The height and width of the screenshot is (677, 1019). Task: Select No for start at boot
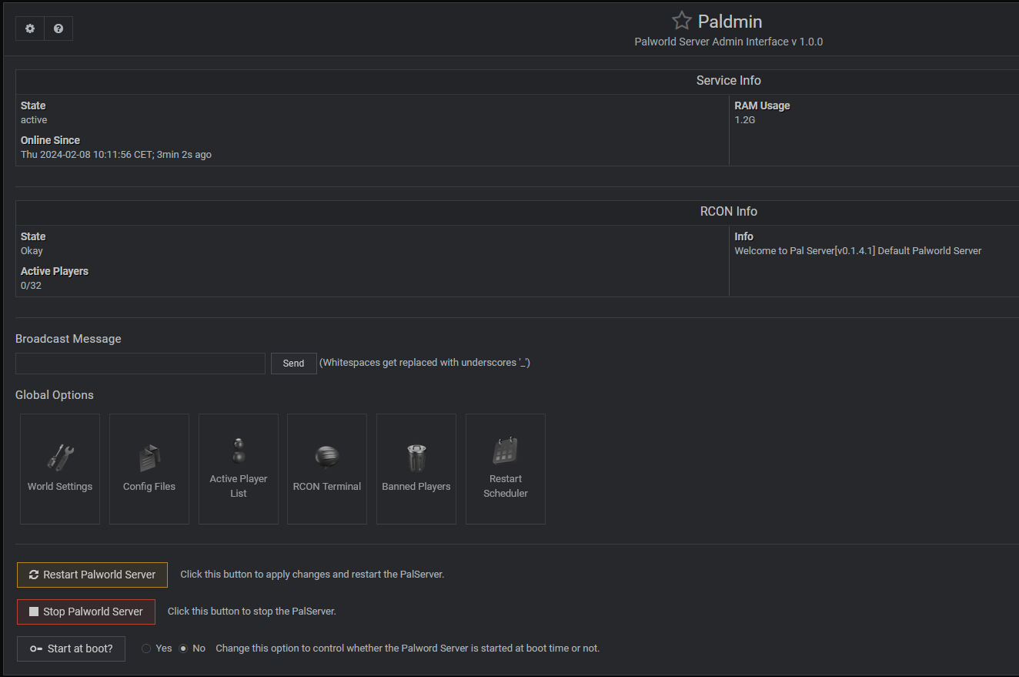[183, 649]
